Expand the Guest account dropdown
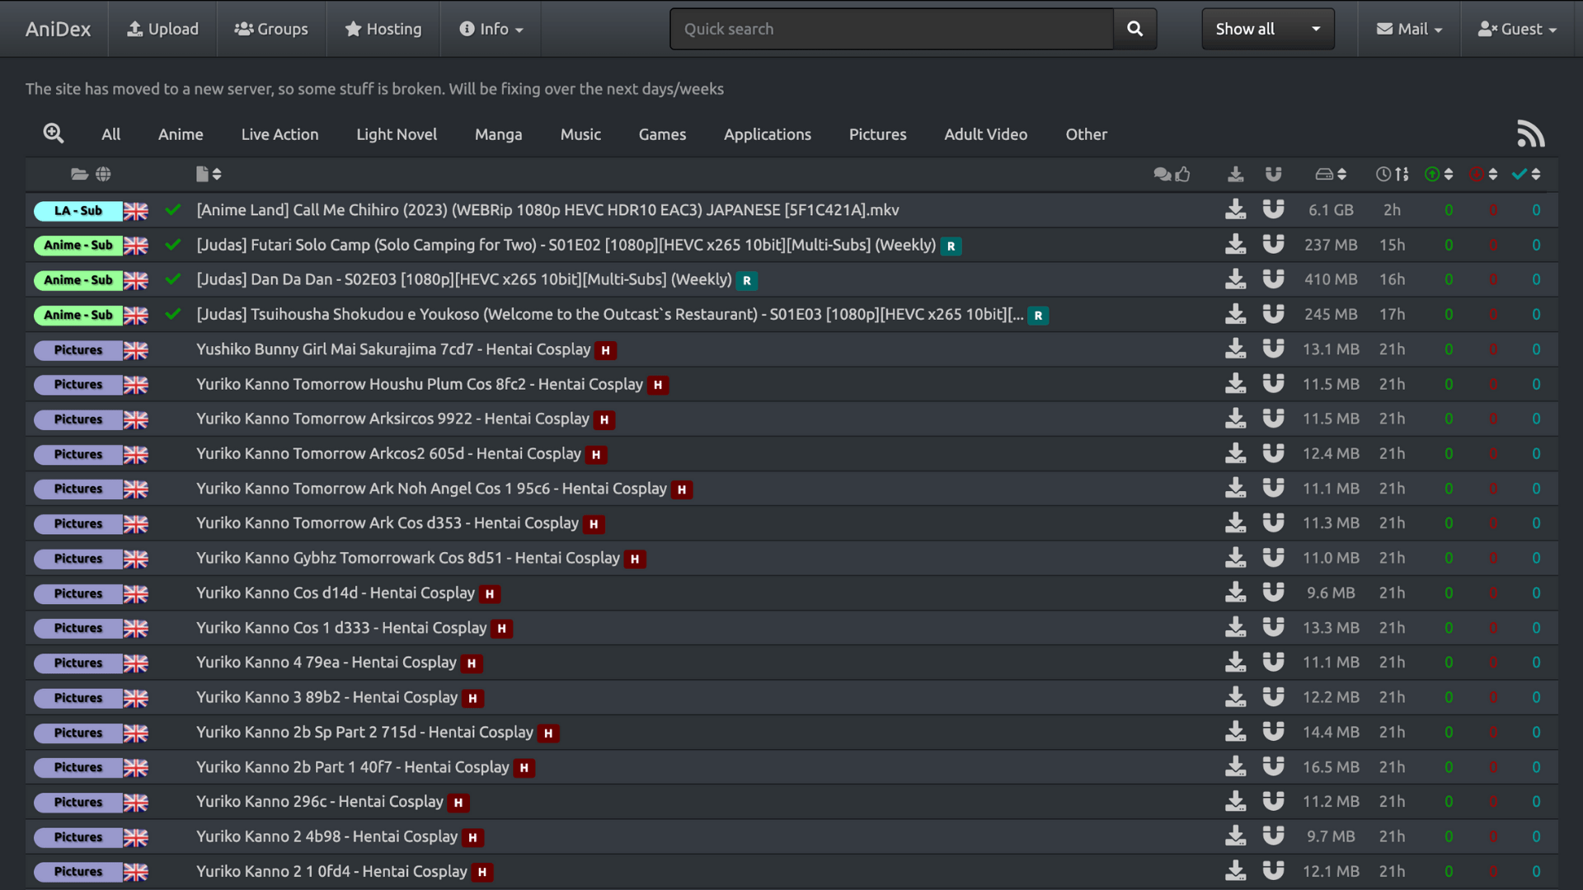Image resolution: width=1583 pixels, height=890 pixels. tap(1517, 29)
